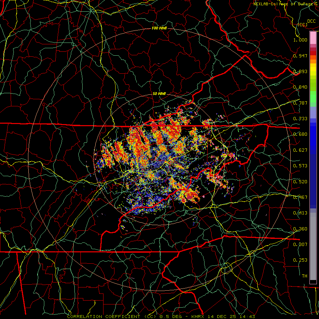Click the 1.000 value on the scale
319x319 pixels.
pos(300,40)
